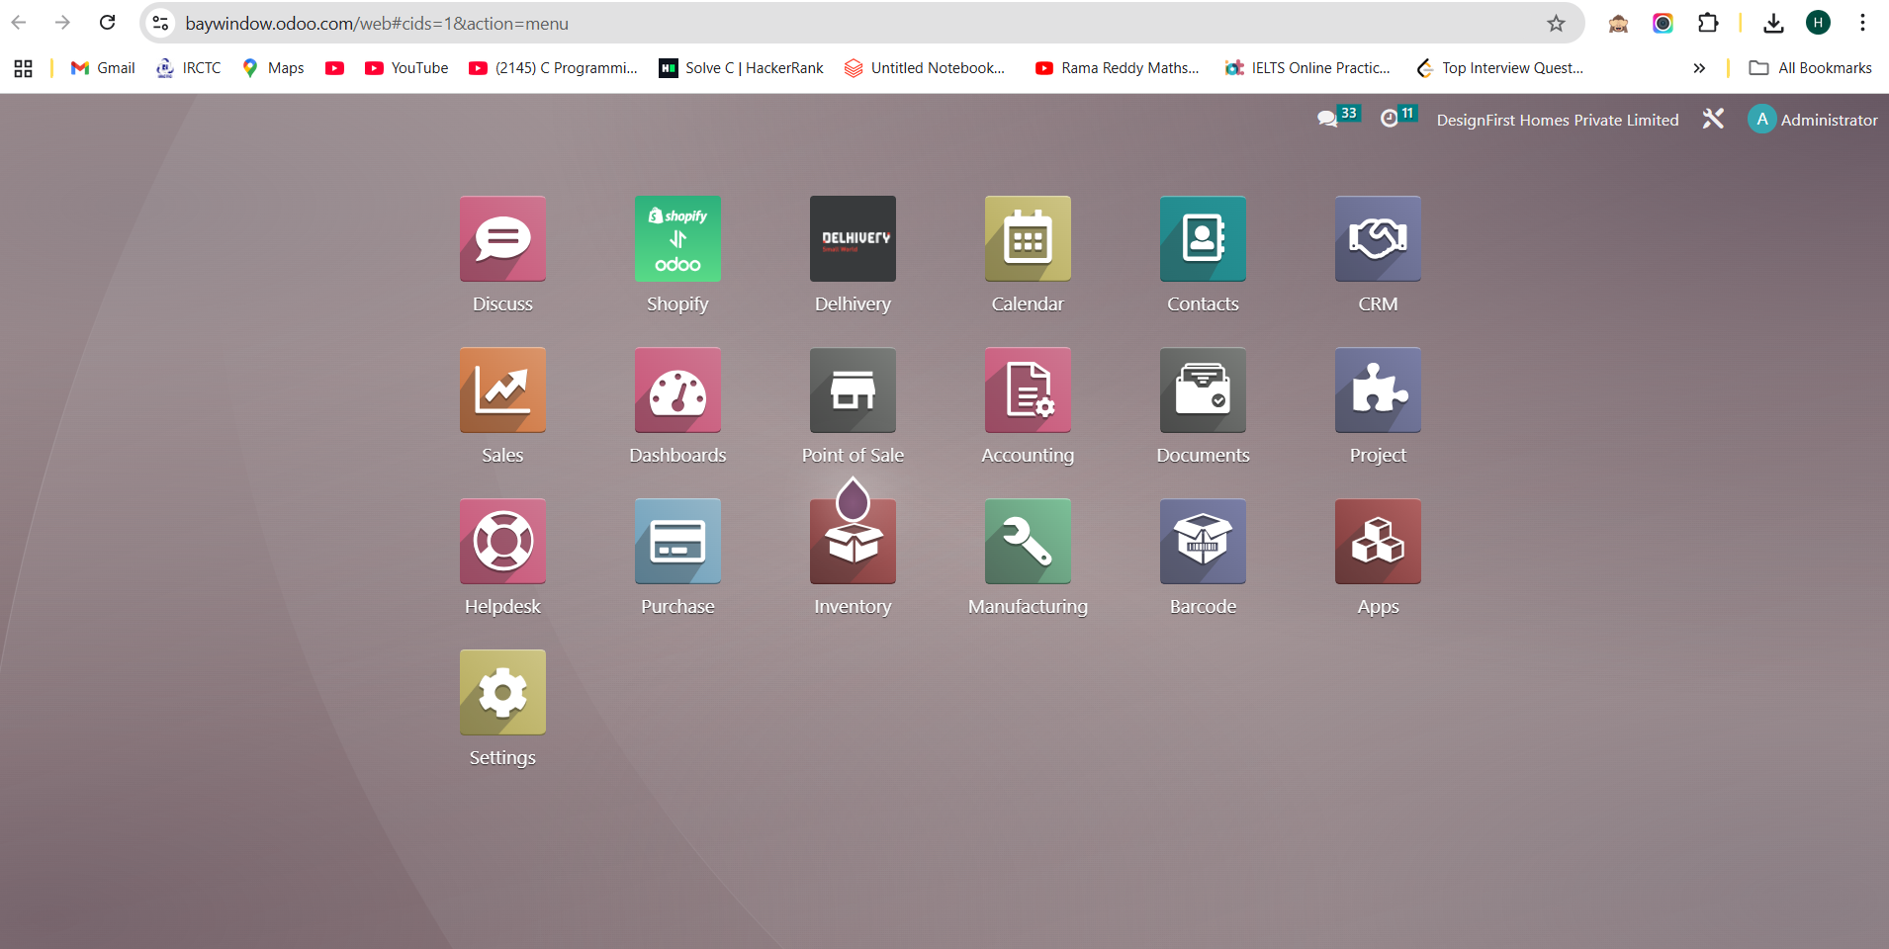1889x949 pixels.
Task: Bookmark this page with the star
Action: tap(1556, 23)
